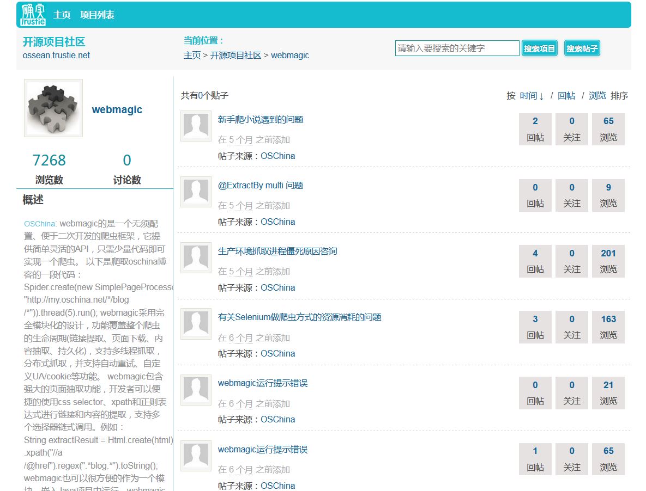Click the 当前位置 label
Screen dimensions: 646x491
(x=203, y=40)
